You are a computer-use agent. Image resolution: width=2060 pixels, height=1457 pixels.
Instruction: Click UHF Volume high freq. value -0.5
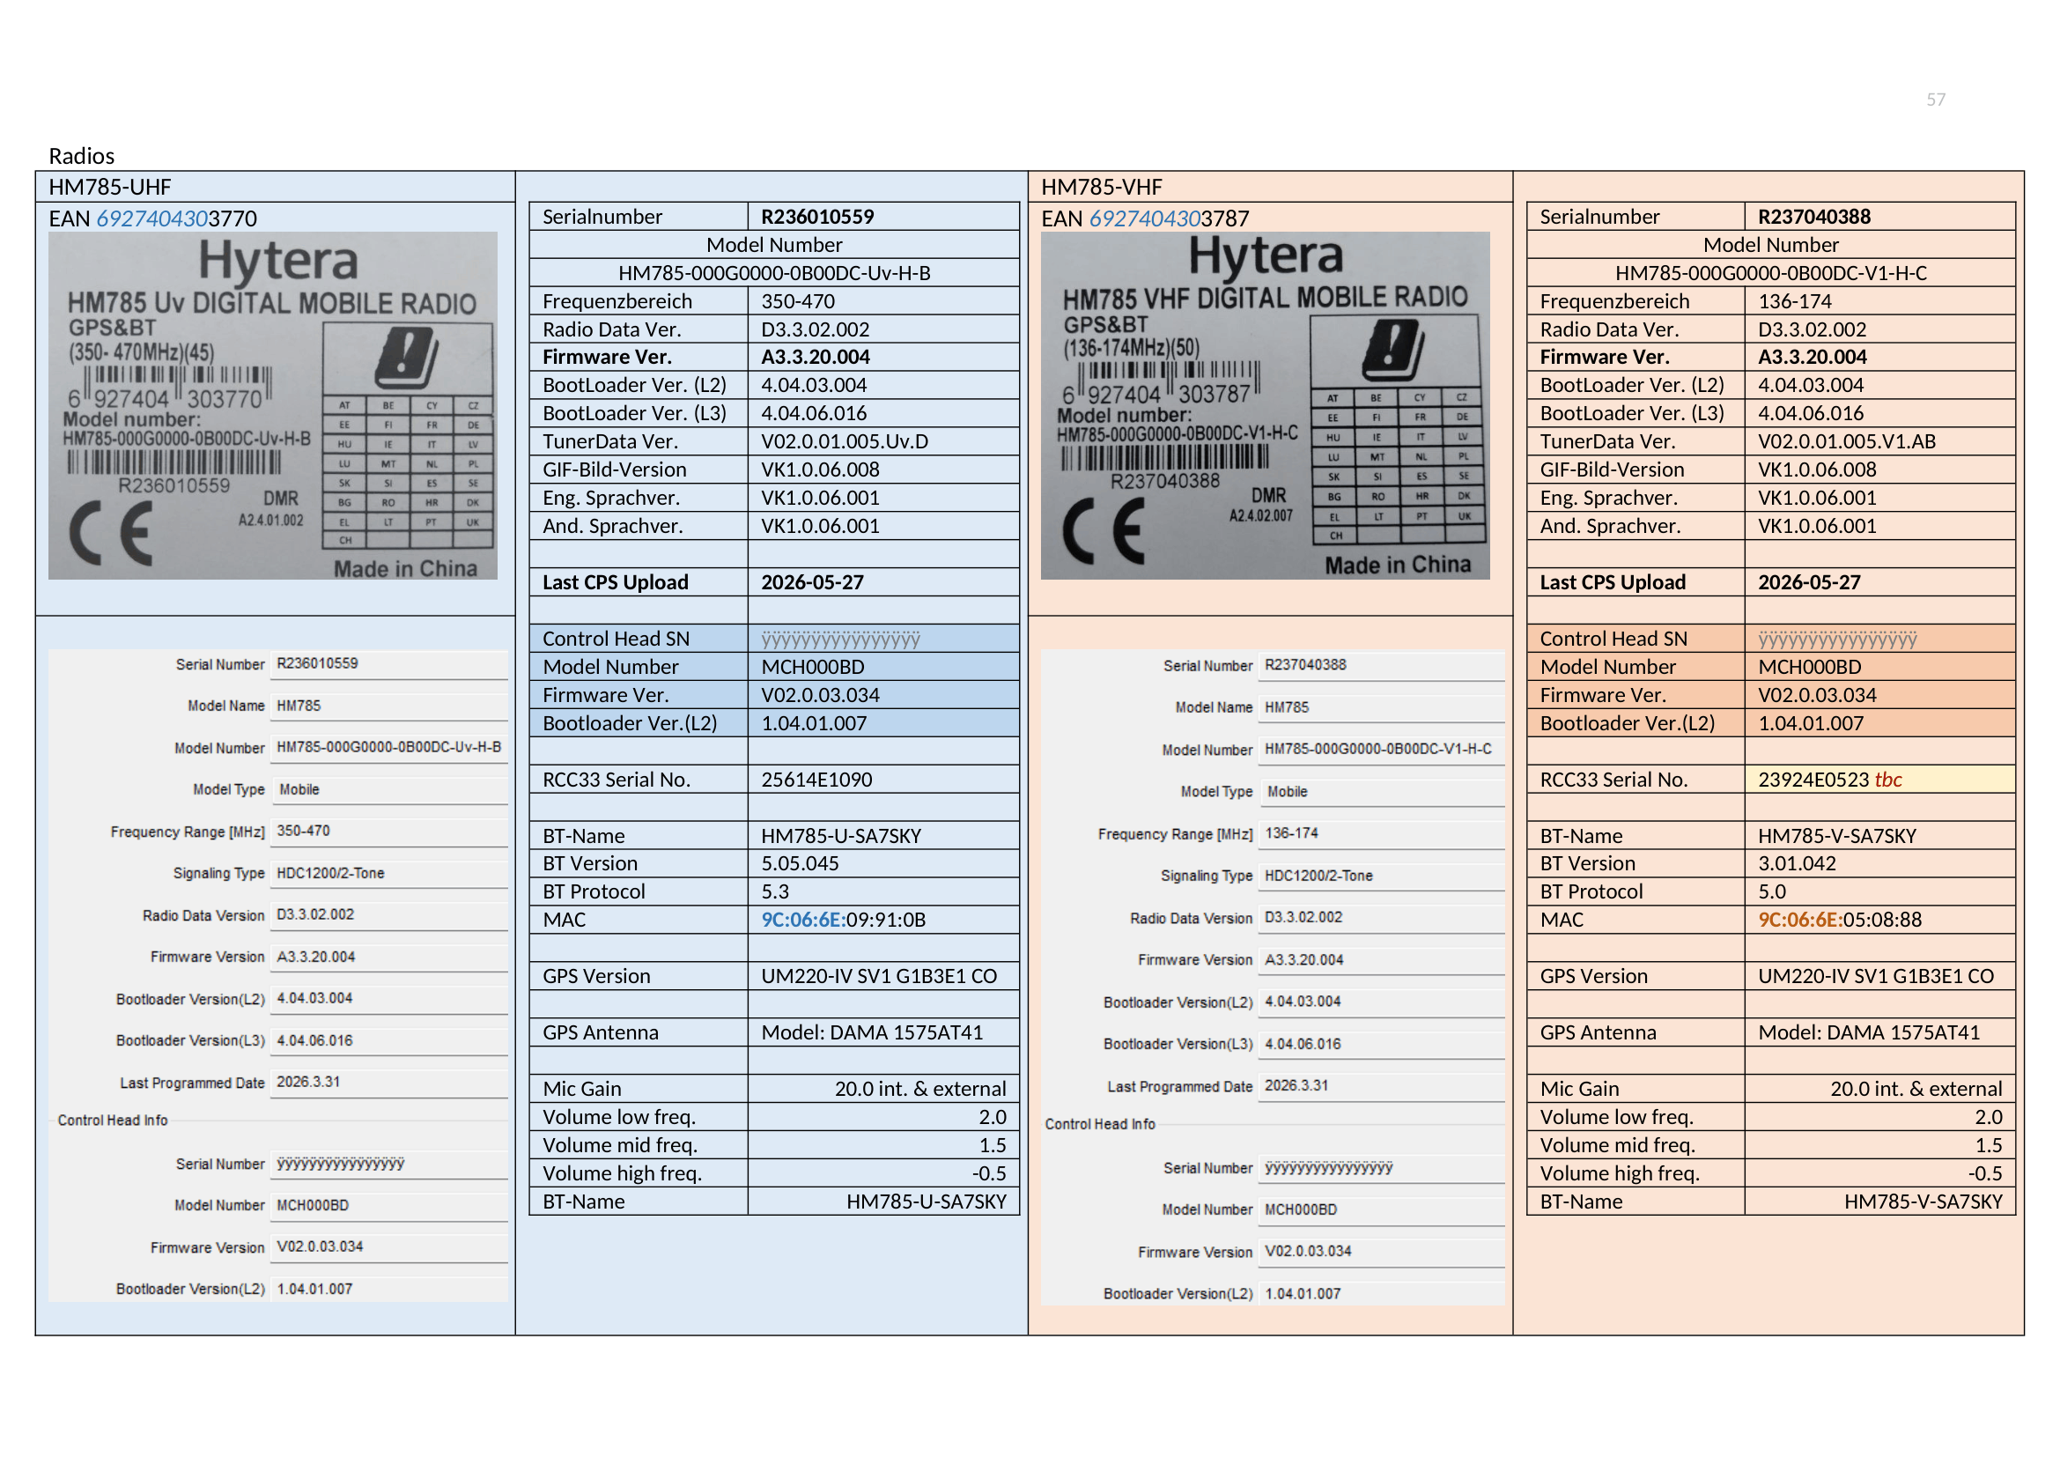tap(989, 1173)
